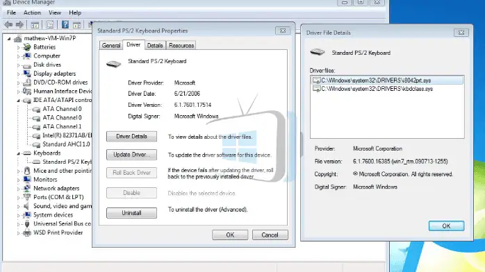The image size is (485, 272).
Task: Select the Driver tab
Action: [x=133, y=44]
